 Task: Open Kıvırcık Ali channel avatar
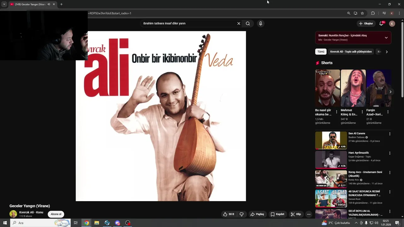[x=13, y=214]
